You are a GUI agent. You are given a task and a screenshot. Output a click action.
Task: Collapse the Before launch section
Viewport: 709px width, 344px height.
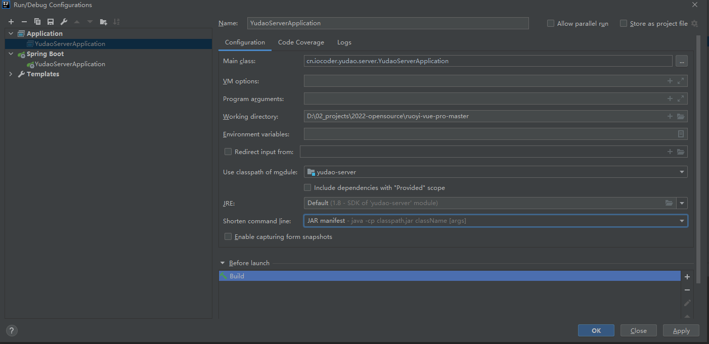click(x=223, y=263)
